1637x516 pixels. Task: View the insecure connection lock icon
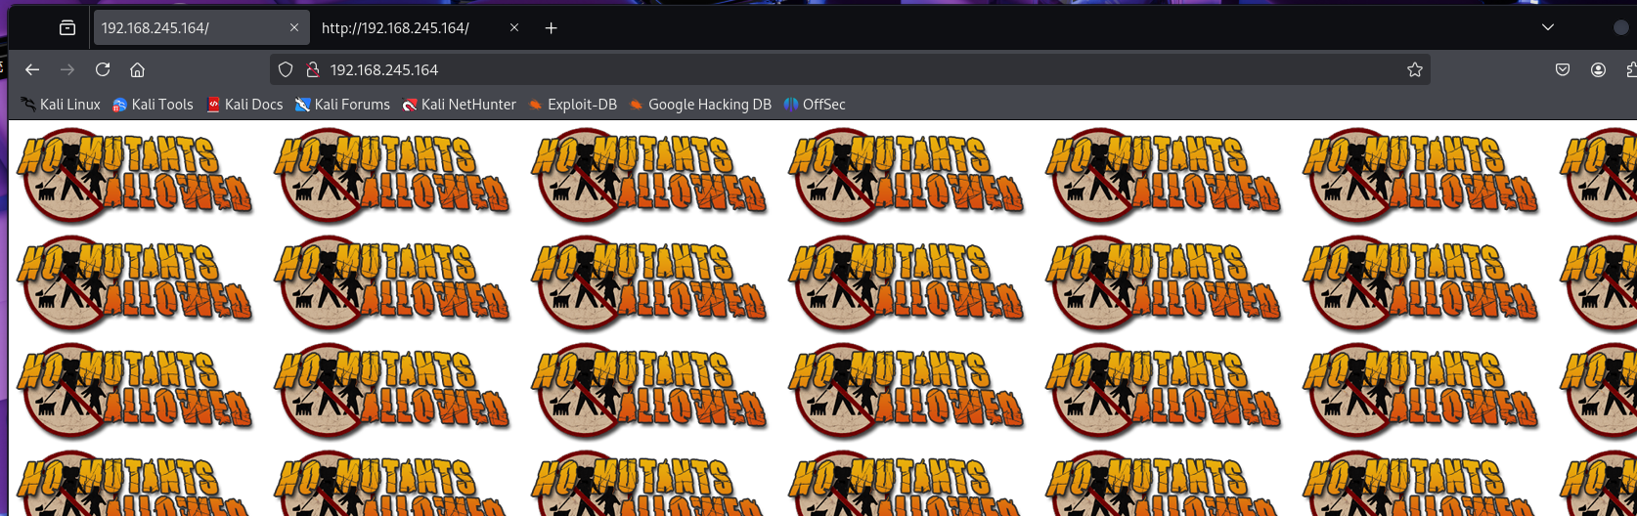(313, 69)
